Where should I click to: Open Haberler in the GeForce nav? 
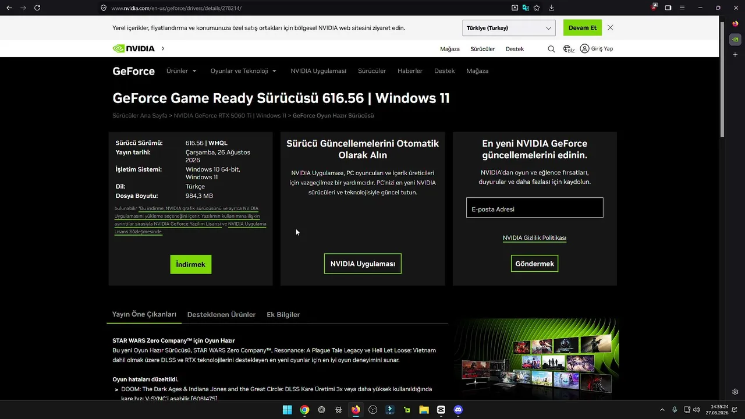coord(410,71)
